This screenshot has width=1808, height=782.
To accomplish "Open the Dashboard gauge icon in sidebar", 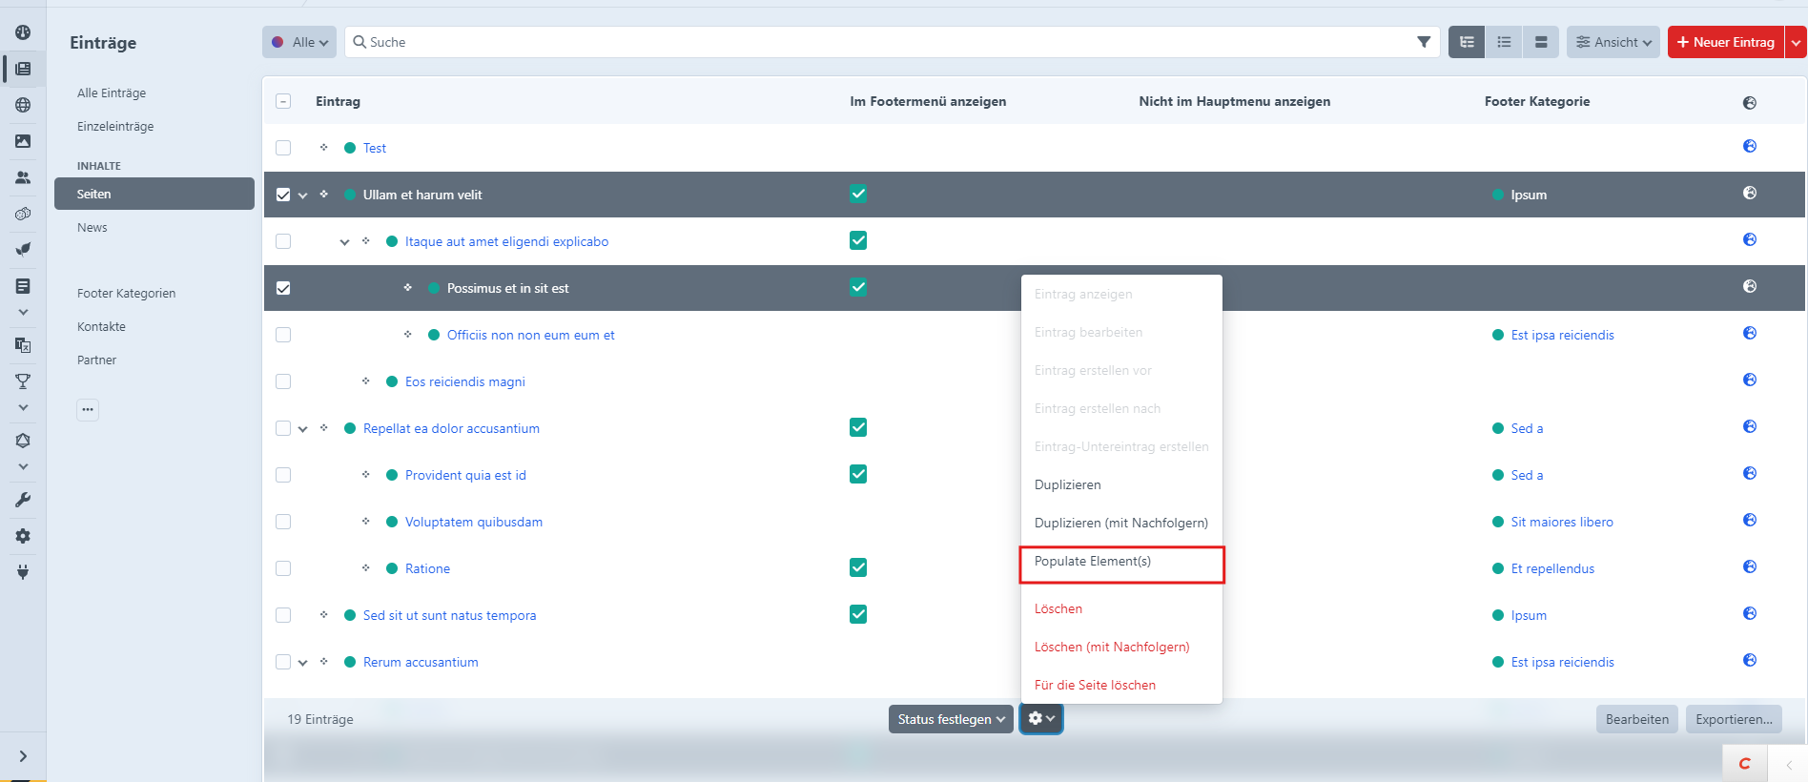I will 23,32.
